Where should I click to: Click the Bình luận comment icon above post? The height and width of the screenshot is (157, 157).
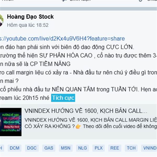click(x=64, y=1)
